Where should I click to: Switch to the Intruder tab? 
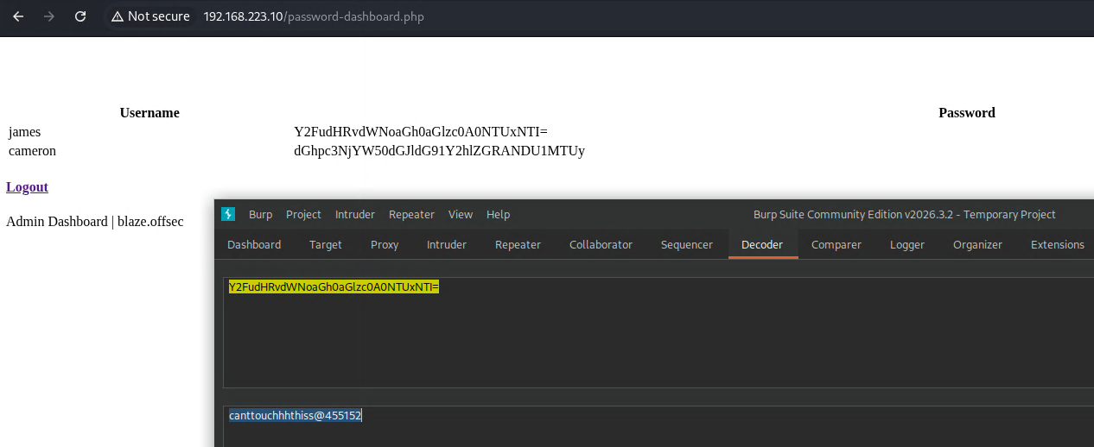click(x=447, y=244)
